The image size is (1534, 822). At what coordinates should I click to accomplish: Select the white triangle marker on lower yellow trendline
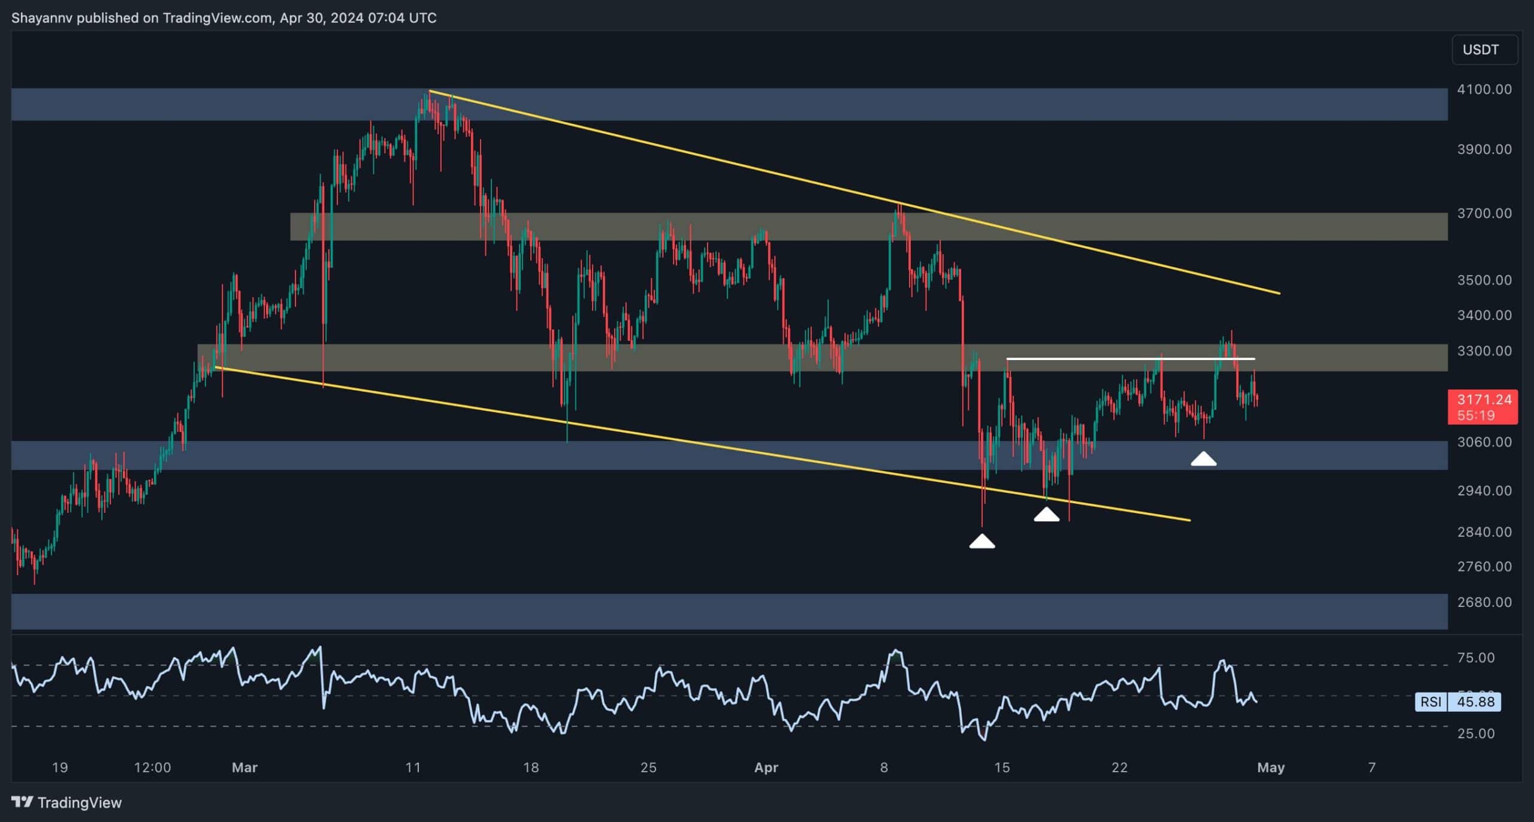point(1046,515)
